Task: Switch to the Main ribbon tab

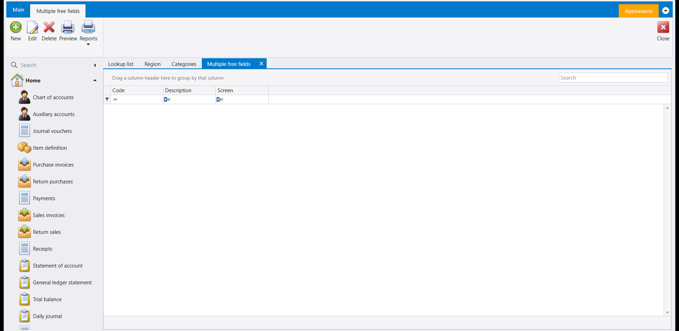Action: click(19, 10)
